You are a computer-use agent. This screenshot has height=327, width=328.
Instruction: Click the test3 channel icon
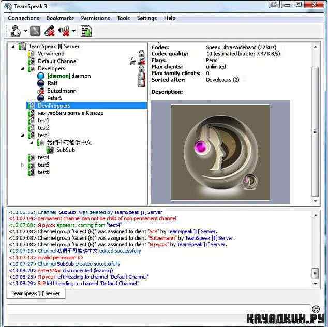[32, 136]
